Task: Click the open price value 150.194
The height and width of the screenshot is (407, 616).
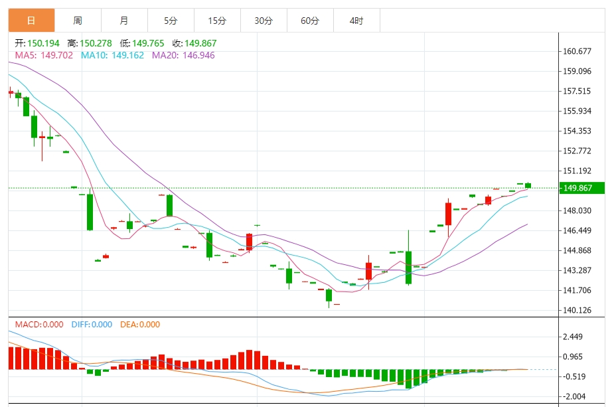Action: coord(43,43)
